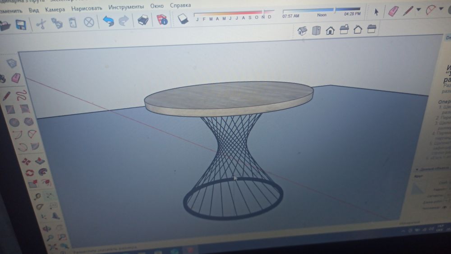This screenshot has width=451, height=254.
Task: Switch to Iso view house icon
Action: click(302, 31)
